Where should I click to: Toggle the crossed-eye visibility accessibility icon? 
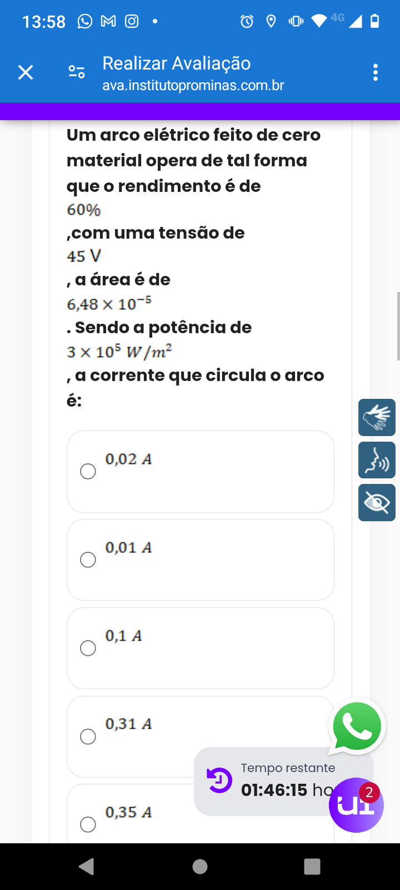coord(377,503)
